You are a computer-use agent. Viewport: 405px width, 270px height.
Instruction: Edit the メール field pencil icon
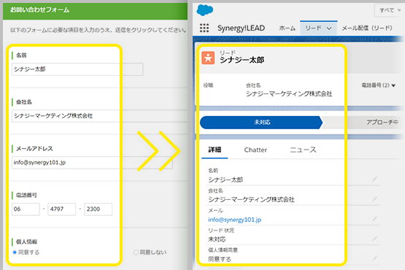(375, 219)
